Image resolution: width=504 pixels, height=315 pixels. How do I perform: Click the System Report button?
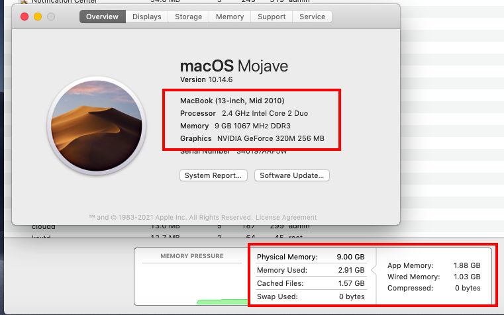pyautogui.click(x=214, y=175)
